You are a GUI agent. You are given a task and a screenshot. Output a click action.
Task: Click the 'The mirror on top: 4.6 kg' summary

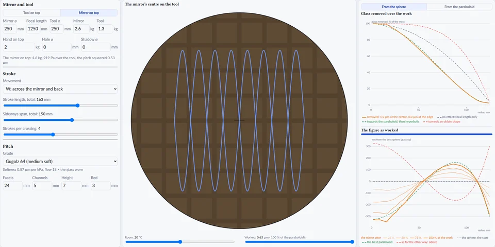tap(60, 60)
